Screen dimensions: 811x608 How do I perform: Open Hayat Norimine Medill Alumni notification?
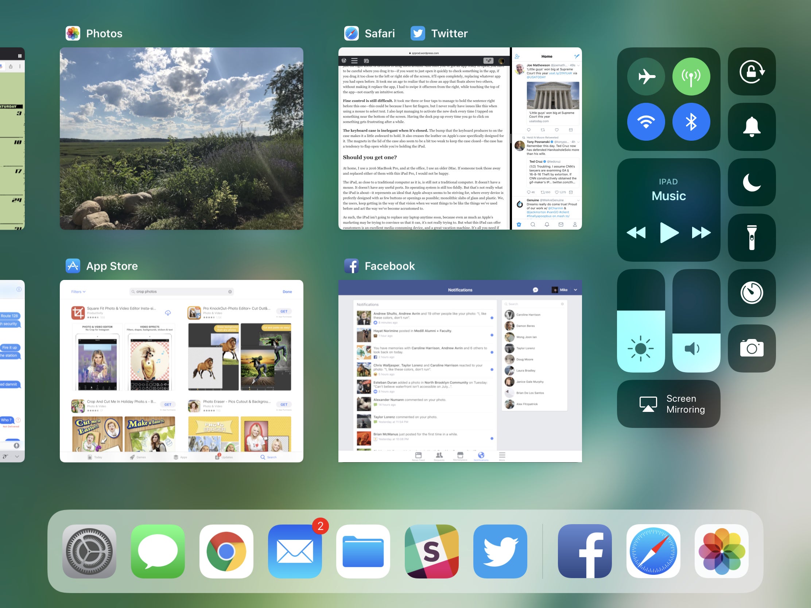pyautogui.click(x=425, y=335)
